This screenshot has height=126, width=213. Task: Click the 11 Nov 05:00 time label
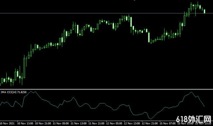[61, 123]
